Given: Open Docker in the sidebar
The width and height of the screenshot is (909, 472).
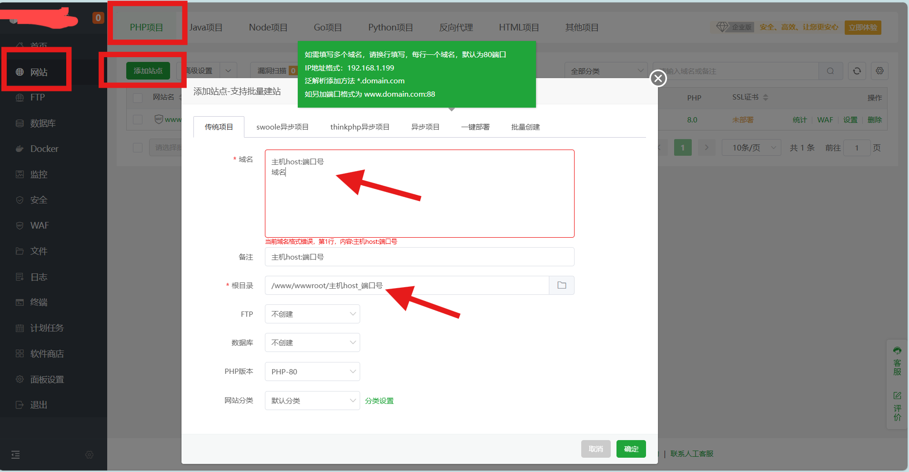Looking at the screenshot, I should coord(44,149).
